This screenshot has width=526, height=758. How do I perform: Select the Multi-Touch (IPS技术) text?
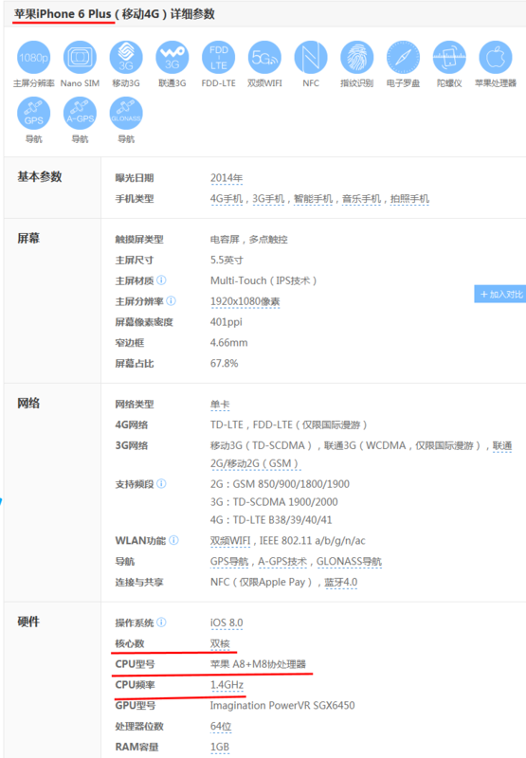pyautogui.click(x=263, y=280)
